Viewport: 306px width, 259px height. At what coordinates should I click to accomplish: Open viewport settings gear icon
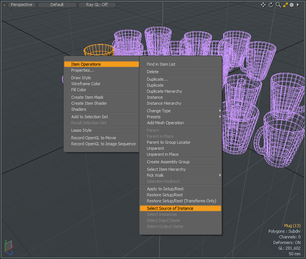coord(291,5)
